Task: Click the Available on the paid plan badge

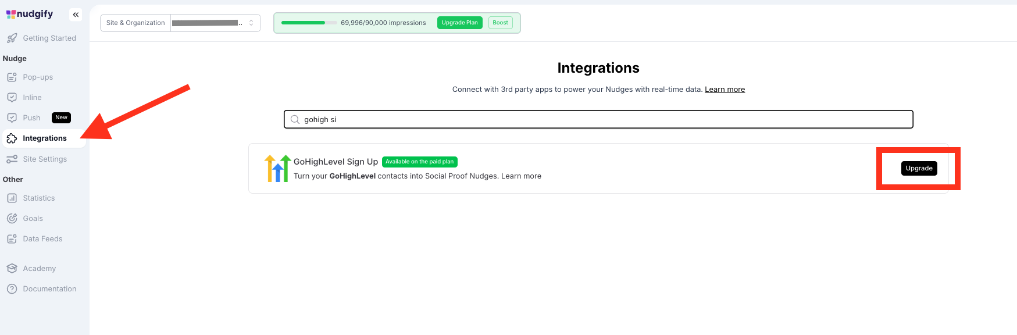Action: pyautogui.click(x=419, y=162)
